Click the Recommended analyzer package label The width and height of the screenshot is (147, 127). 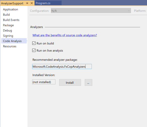(x=55, y=60)
